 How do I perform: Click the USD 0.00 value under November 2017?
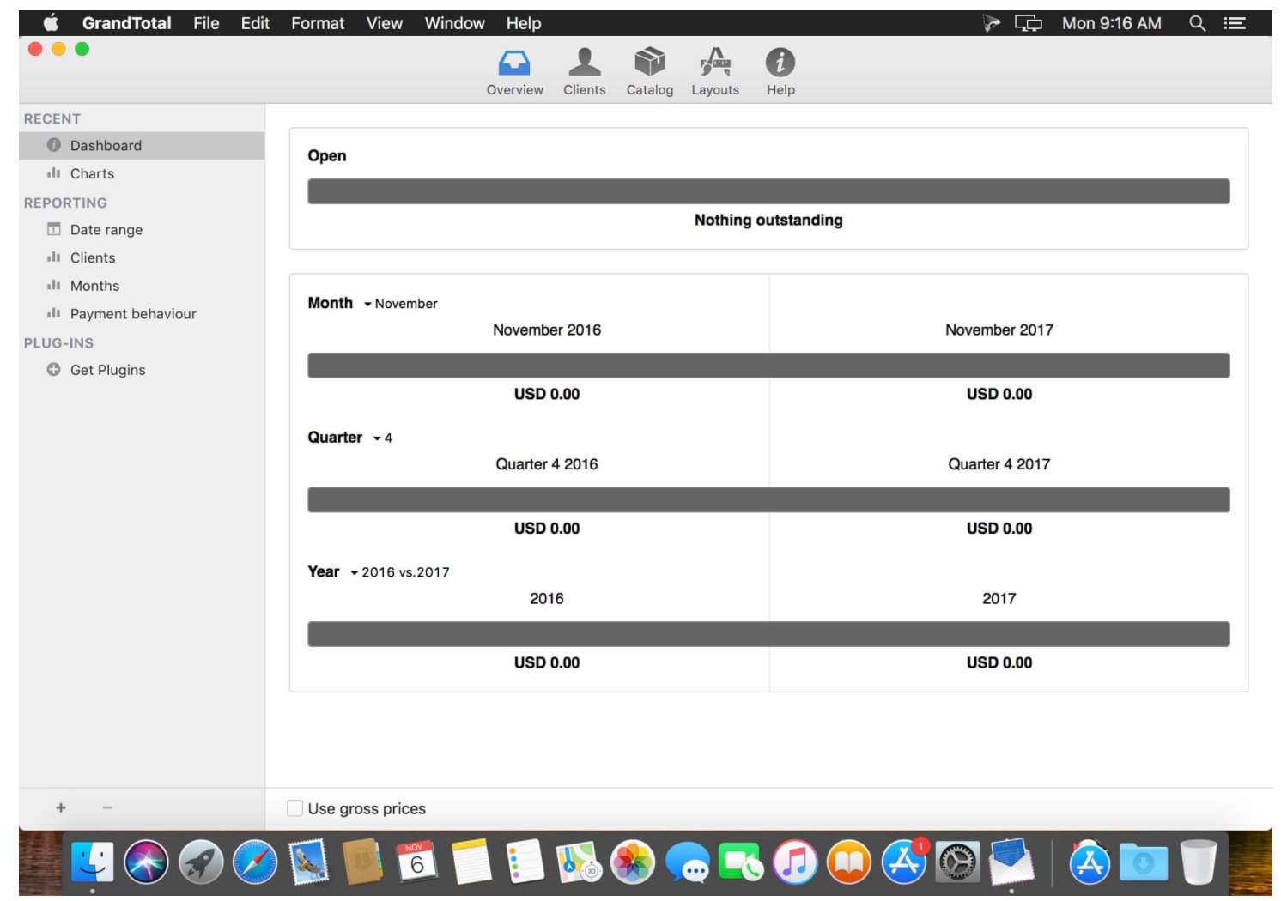[999, 395]
